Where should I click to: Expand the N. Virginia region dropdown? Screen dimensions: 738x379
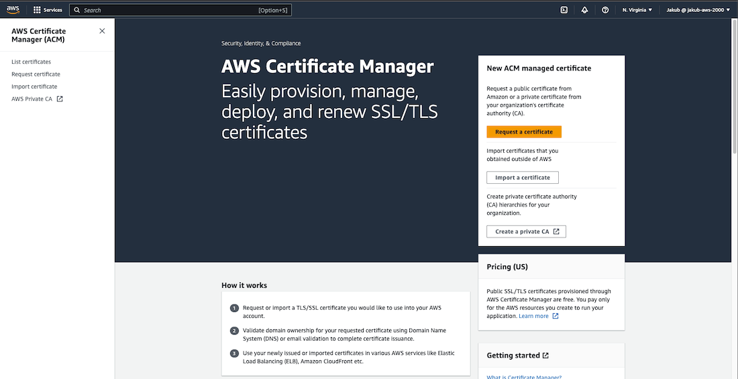tap(637, 10)
